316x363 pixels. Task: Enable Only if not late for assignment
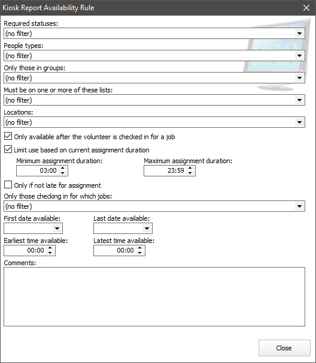pyautogui.click(x=8, y=185)
